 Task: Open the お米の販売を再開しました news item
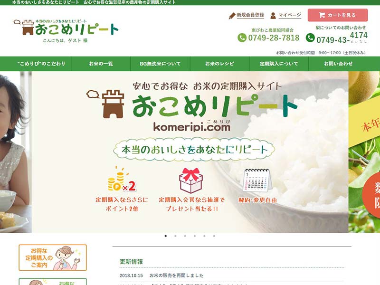(x=176, y=275)
